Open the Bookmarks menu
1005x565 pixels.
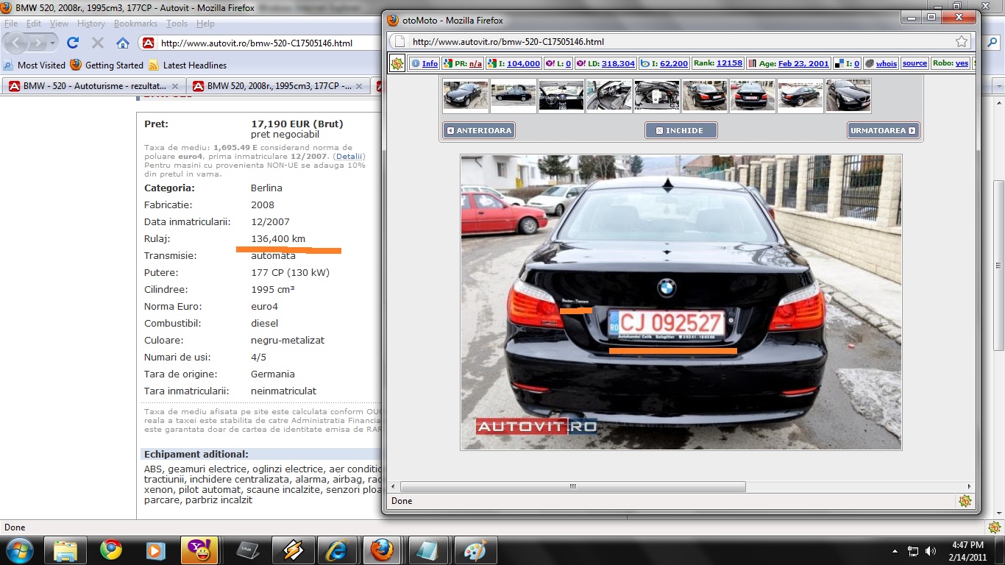click(x=135, y=24)
